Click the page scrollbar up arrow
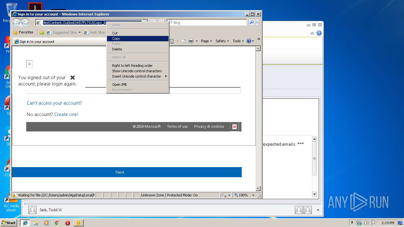Viewport: 404px width, 227px height. pyautogui.click(x=258, y=49)
